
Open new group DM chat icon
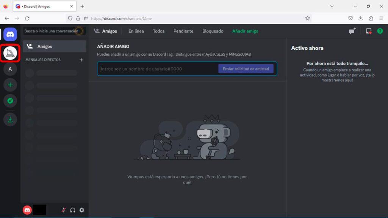[352, 31]
